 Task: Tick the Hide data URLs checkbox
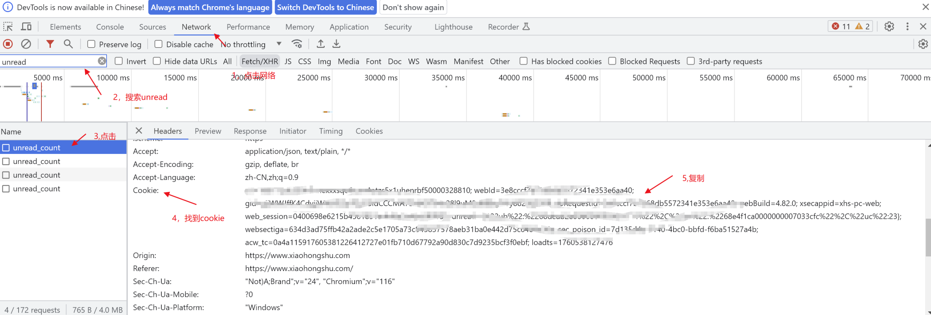[157, 61]
